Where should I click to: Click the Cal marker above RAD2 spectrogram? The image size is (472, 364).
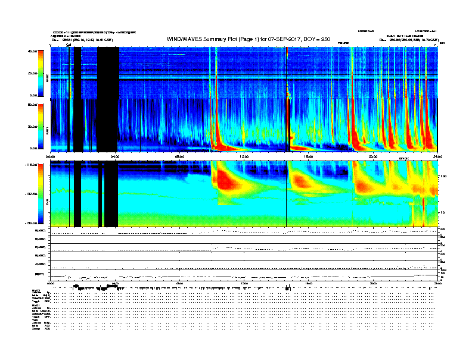click(x=69, y=45)
